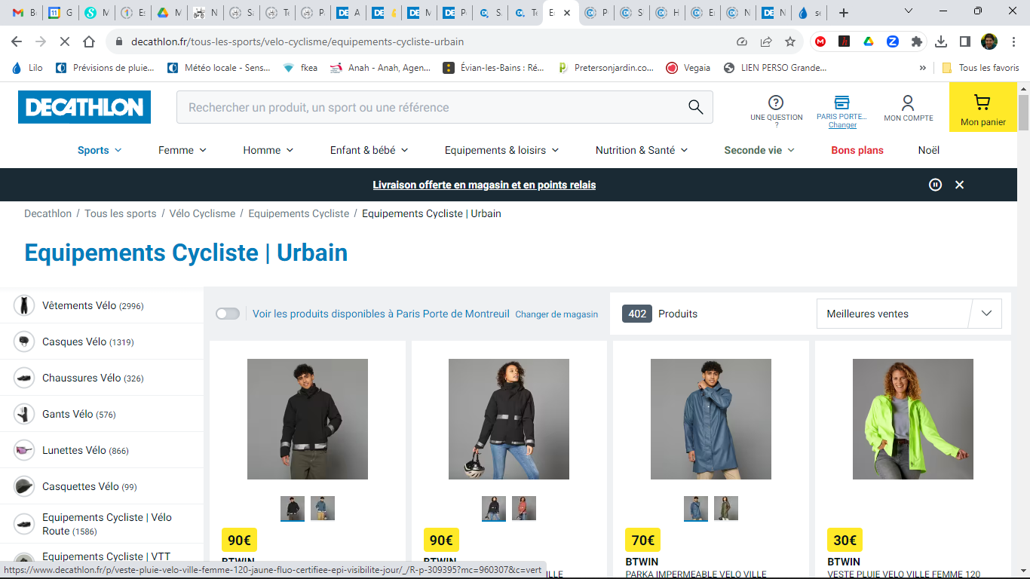The width and height of the screenshot is (1030, 579).
Task: Expand the Equipements & loisirs menu
Action: (x=501, y=150)
